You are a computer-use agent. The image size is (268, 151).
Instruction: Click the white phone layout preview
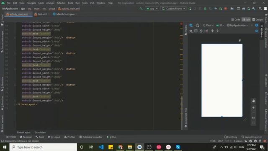pos(222,80)
